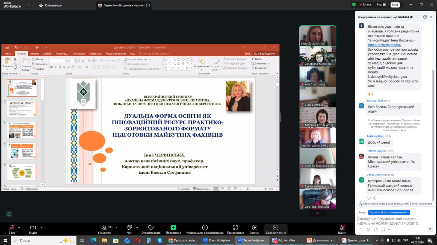Open the chat recipient dropdown Групповой чат конференции
The image size is (437, 245).
pos(389,212)
